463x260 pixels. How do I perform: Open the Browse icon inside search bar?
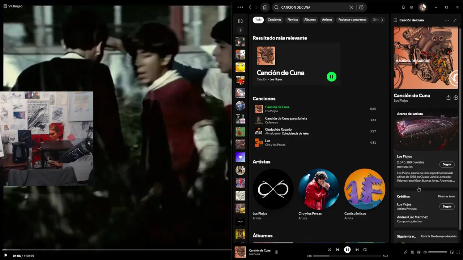click(x=361, y=7)
